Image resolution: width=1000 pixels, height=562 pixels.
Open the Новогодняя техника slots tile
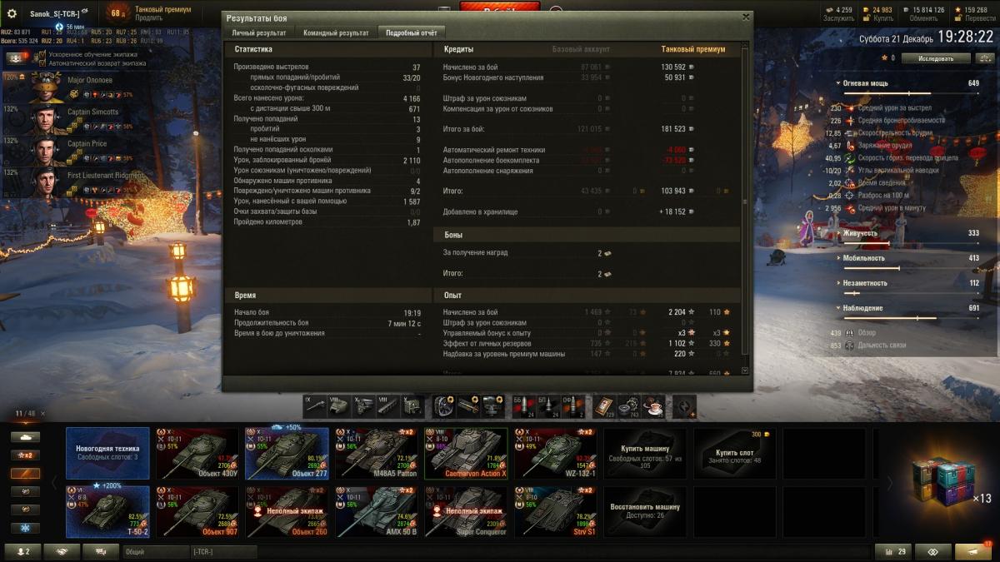point(107,454)
